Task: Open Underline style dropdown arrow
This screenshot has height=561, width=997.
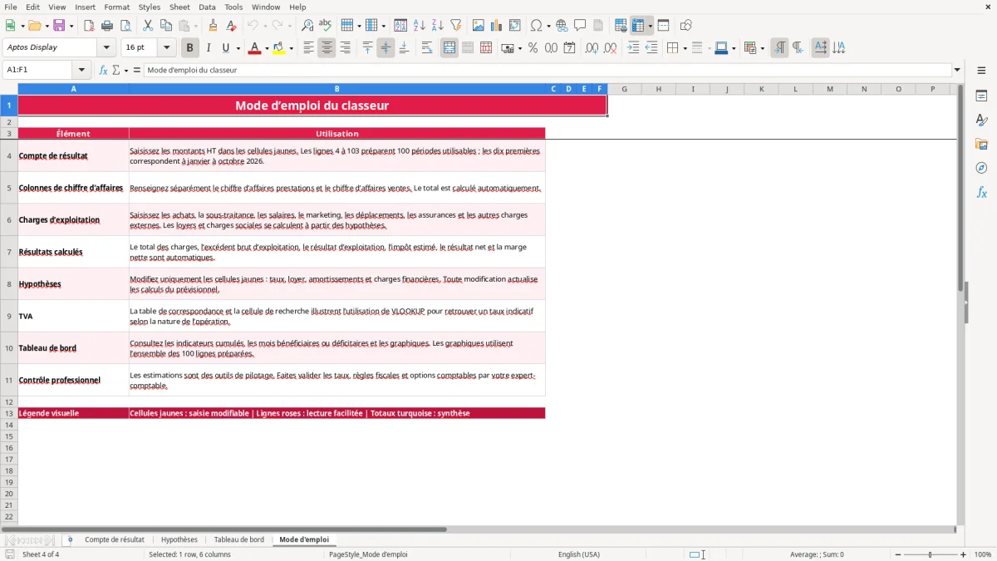Action: pyautogui.click(x=238, y=48)
